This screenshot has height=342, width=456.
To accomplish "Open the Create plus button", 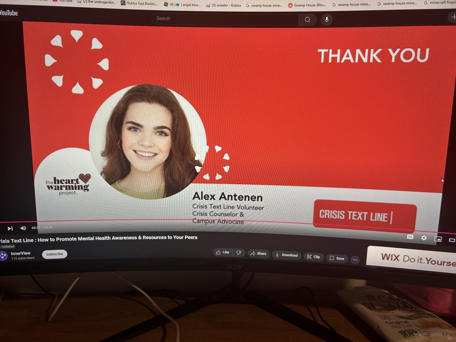I will point(453,17).
